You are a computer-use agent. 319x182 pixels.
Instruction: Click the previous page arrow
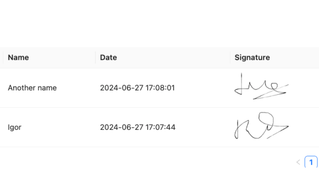coord(298,162)
